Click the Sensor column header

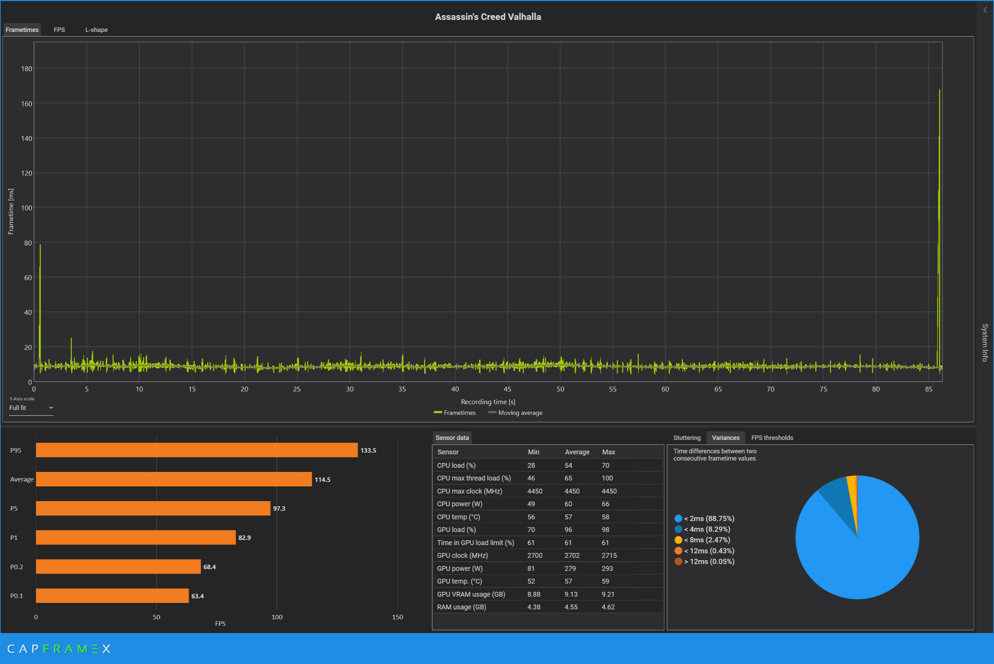(448, 452)
